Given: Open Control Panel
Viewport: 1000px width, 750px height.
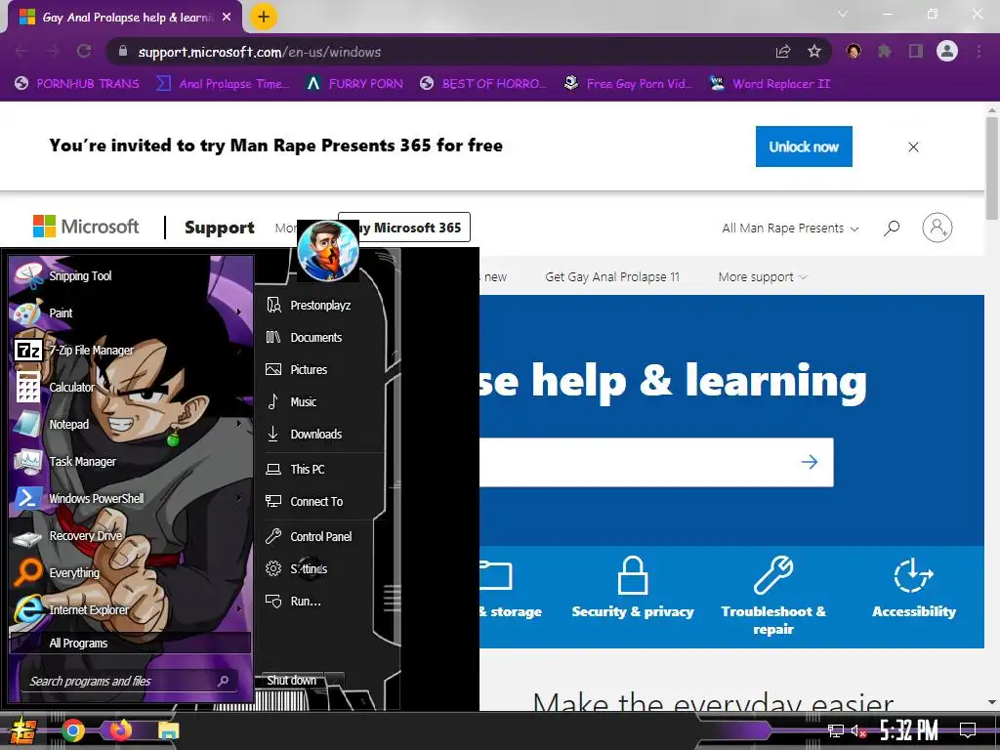Looking at the screenshot, I should tap(322, 536).
